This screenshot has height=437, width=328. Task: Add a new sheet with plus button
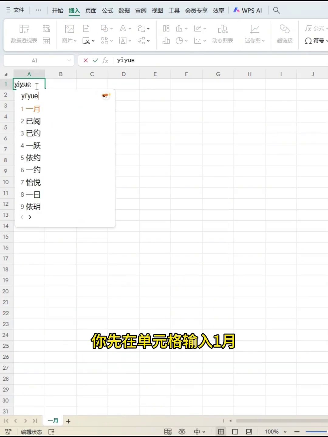coord(68,421)
